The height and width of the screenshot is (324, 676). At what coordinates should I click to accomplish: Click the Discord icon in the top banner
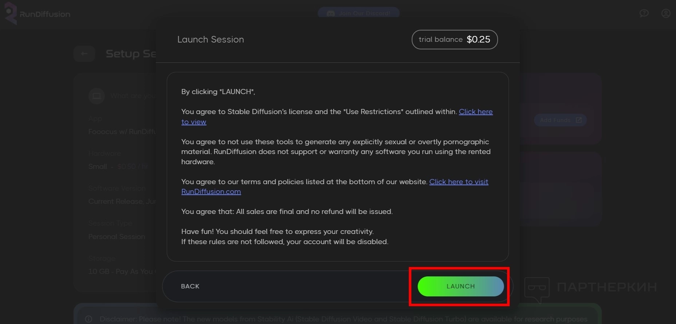click(x=331, y=14)
